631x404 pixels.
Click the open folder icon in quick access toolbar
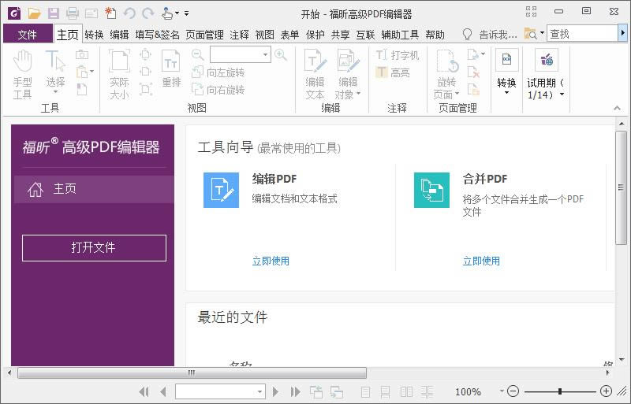coord(34,13)
